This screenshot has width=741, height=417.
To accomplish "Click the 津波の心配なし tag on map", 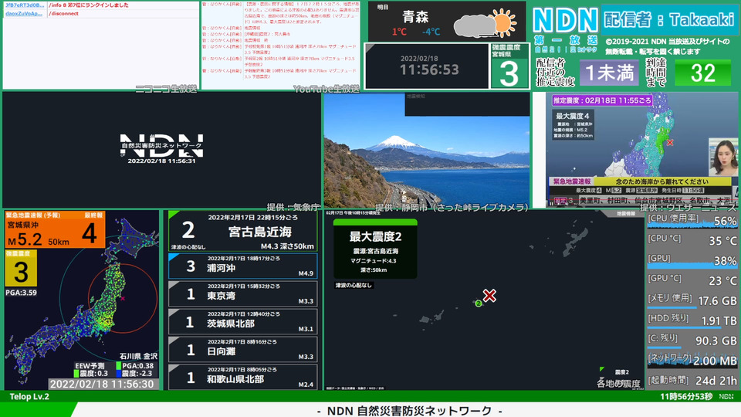I will coord(354,285).
